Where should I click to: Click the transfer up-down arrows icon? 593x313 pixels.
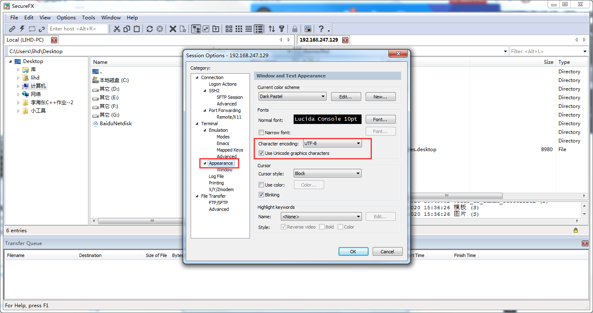272,29
